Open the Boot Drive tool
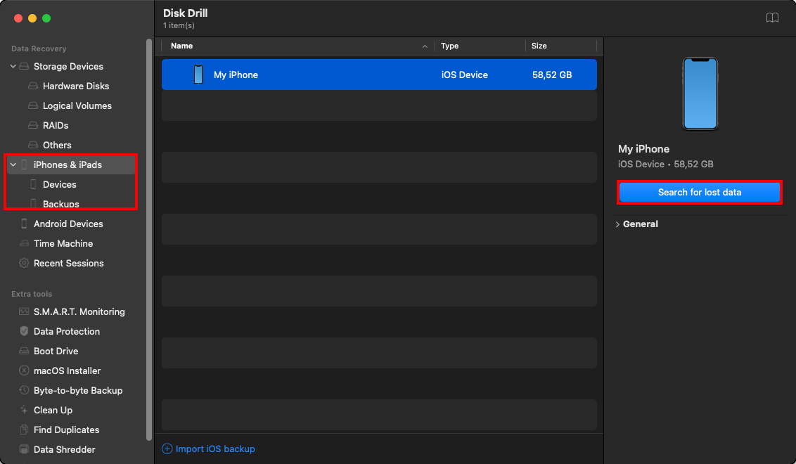 [56, 351]
